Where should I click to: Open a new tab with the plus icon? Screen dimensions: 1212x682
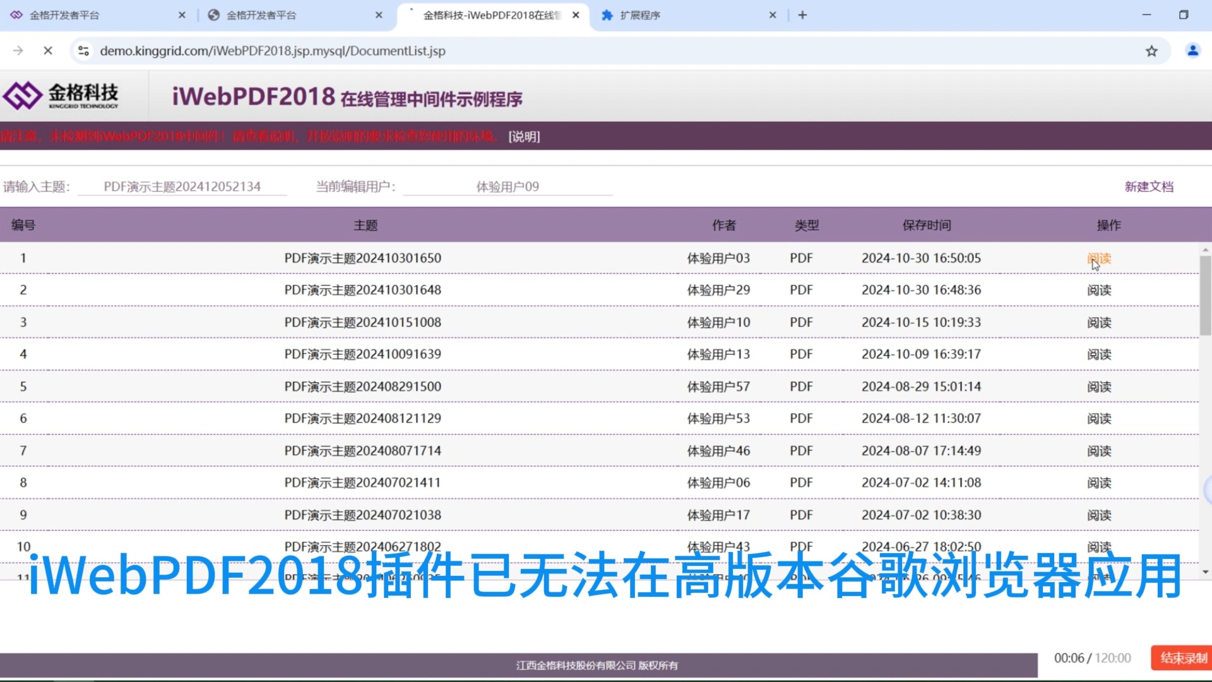[802, 15]
